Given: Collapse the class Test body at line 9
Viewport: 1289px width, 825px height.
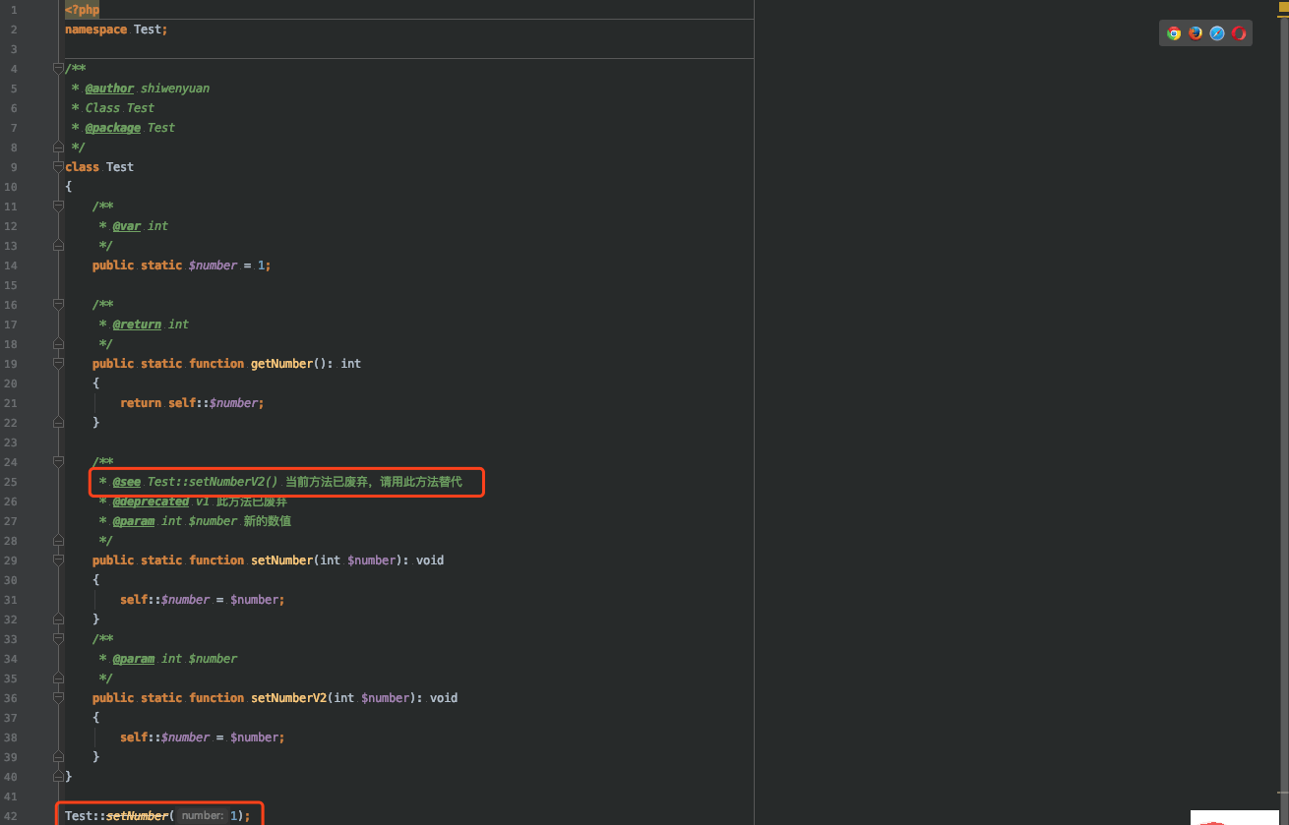Looking at the screenshot, I should [59, 167].
